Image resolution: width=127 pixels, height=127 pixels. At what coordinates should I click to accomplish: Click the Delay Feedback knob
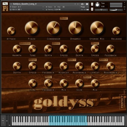pyautogui.click(x=48, y=83)
